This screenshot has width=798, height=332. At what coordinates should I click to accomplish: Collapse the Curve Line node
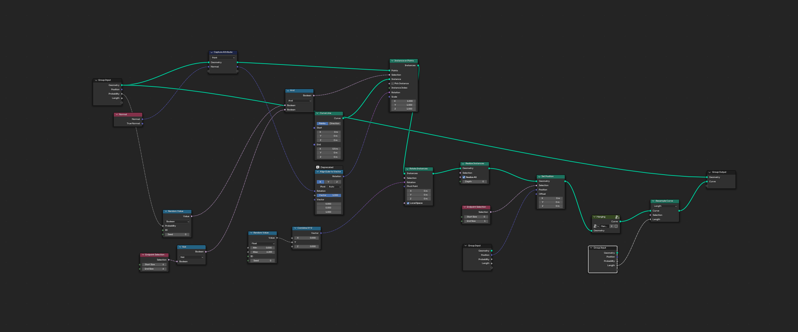[317, 114]
